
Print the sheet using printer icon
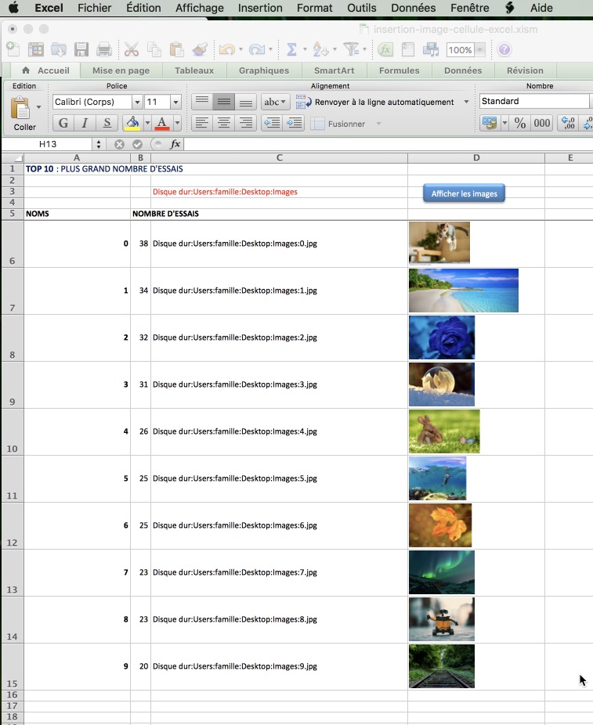point(103,49)
